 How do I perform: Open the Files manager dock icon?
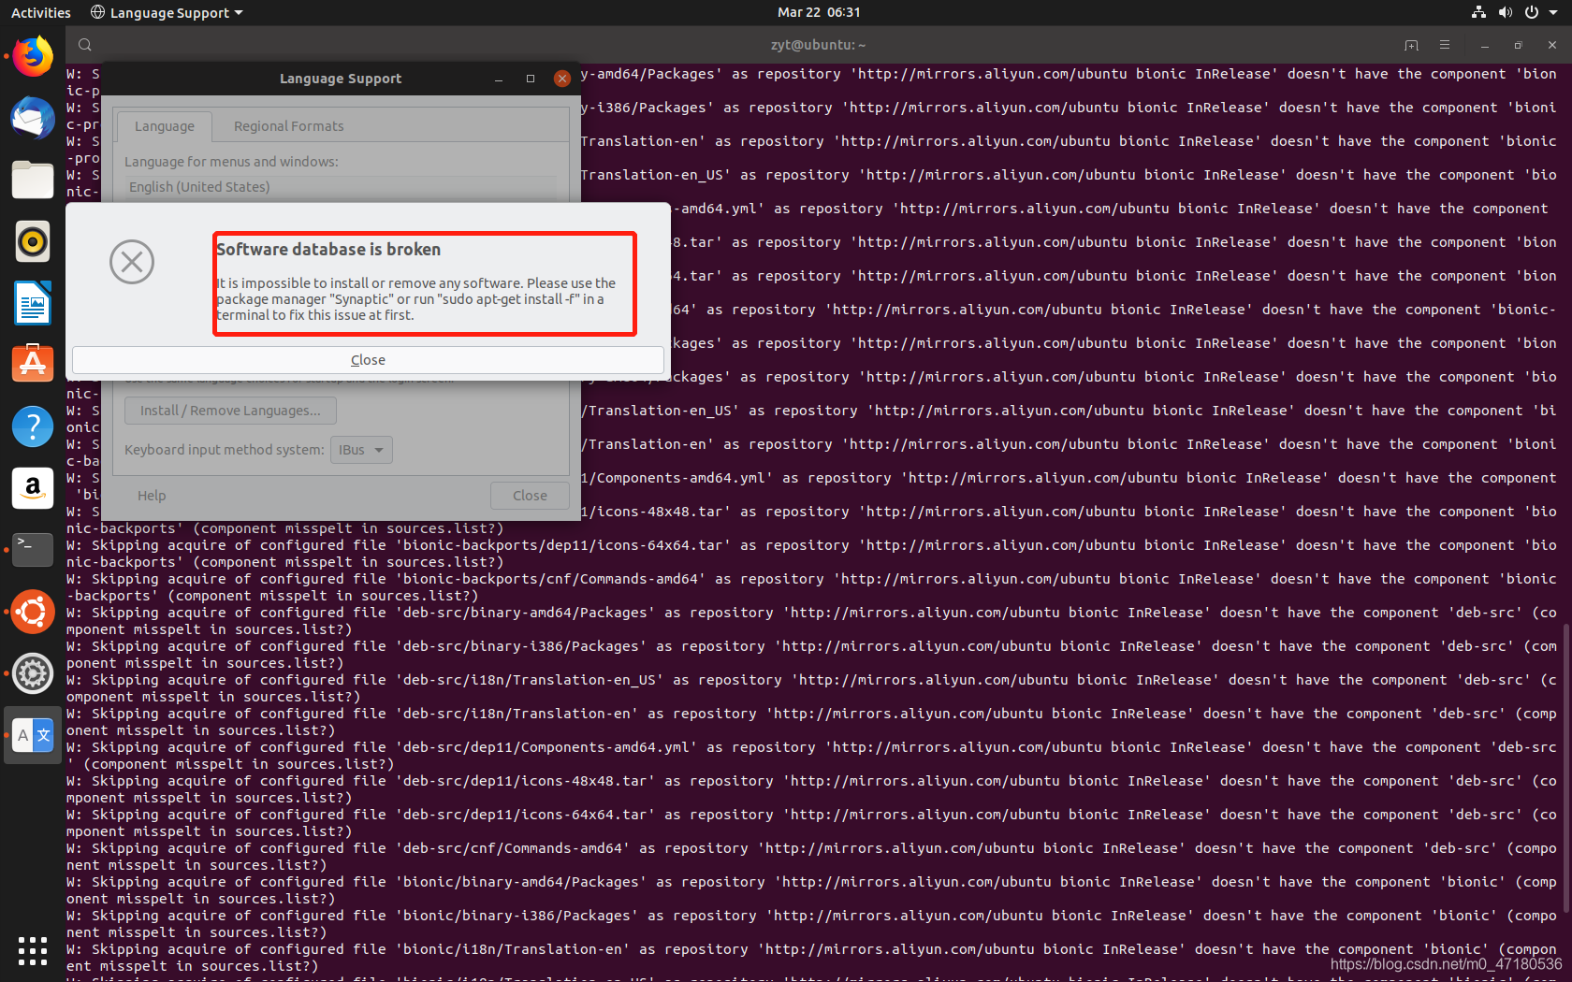[33, 180]
